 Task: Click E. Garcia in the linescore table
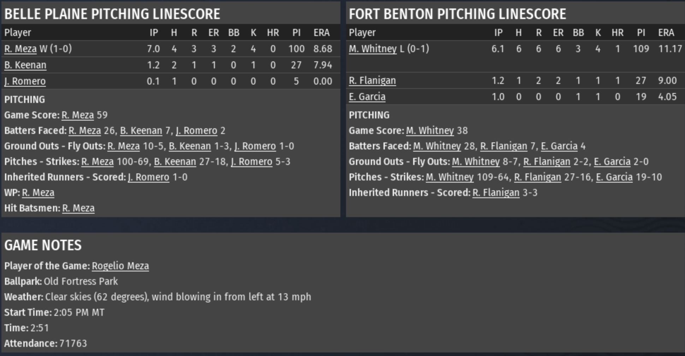(367, 97)
